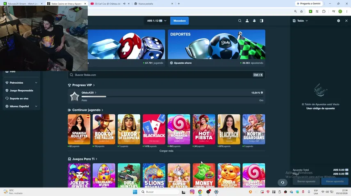Click Usar código de apuesta

(x=320, y=108)
